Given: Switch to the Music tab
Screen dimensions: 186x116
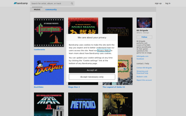Looking at the screenshot, I should coord(37,10).
